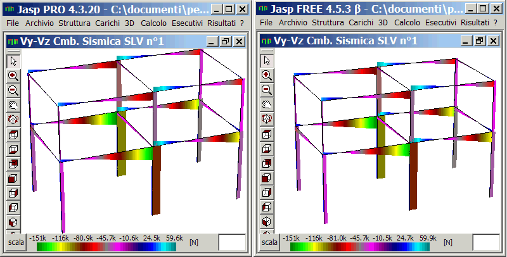507x257 pixels.
Task: Click the -81.0k scale label in Jasp FREE
Action: (337, 239)
